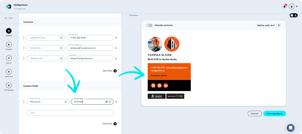Click Pronouns: she/her in preview
The width and height of the screenshot is (302, 134).
(159, 75)
